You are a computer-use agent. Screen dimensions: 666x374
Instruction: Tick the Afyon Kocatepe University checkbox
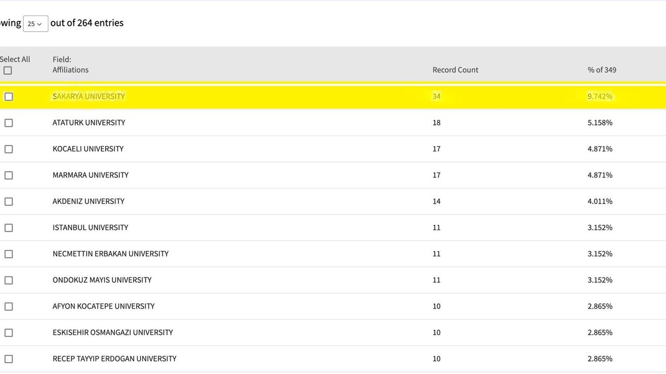(8, 306)
